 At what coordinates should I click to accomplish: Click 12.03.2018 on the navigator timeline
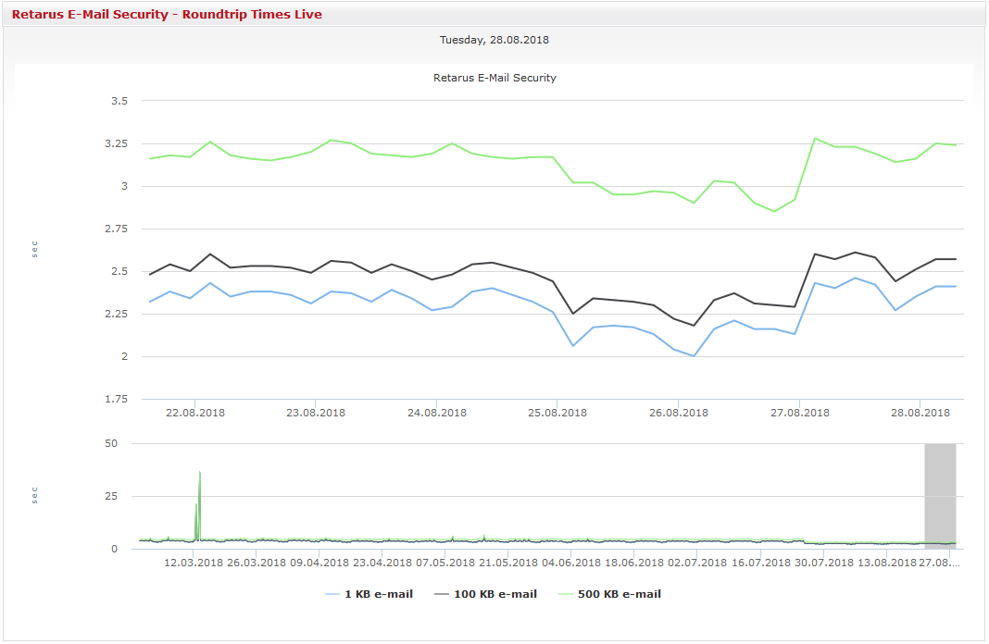click(194, 562)
